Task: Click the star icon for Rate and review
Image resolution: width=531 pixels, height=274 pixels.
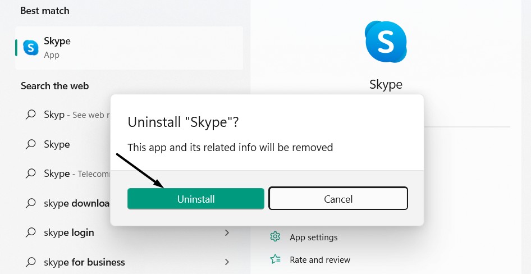Action: click(x=275, y=259)
